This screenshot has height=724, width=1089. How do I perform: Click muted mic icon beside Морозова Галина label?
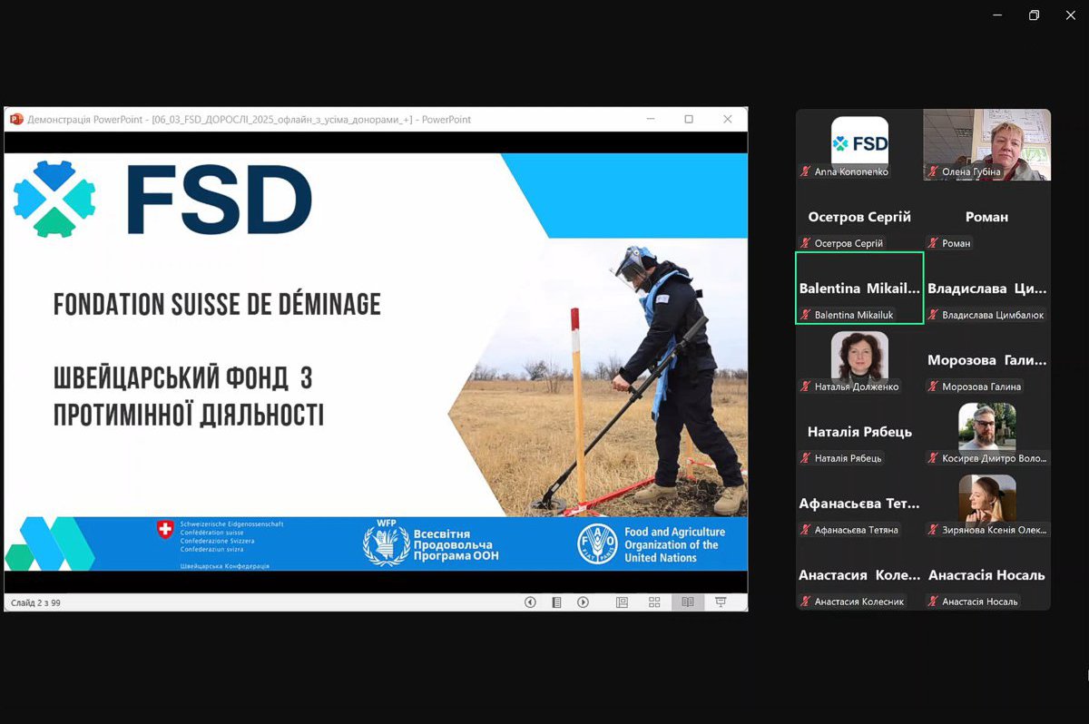[x=933, y=386]
